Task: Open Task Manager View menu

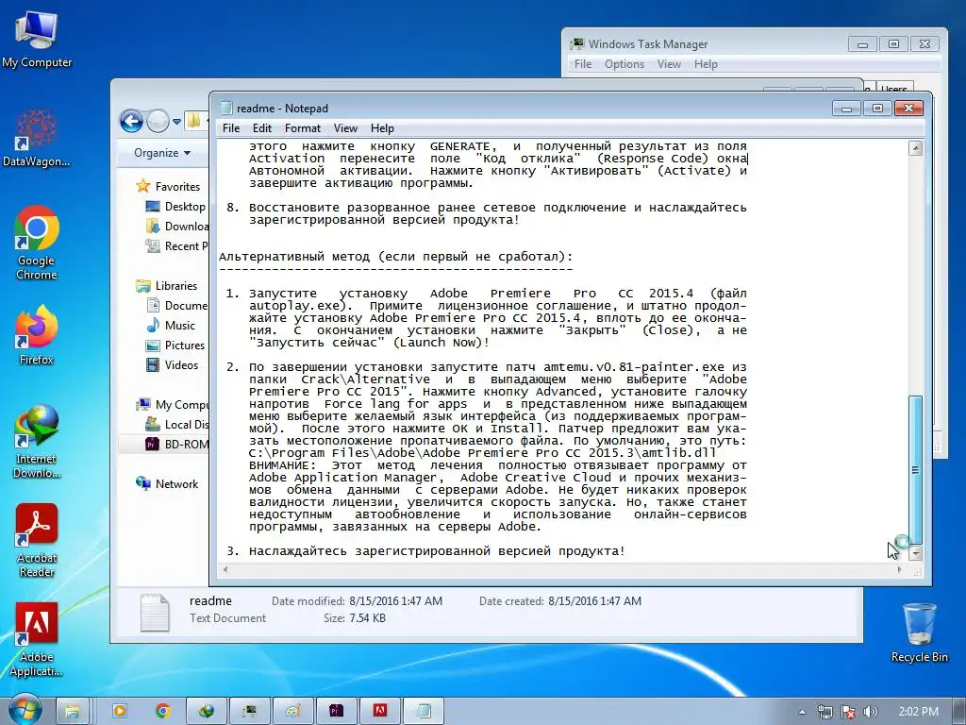Action: coord(669,64)
